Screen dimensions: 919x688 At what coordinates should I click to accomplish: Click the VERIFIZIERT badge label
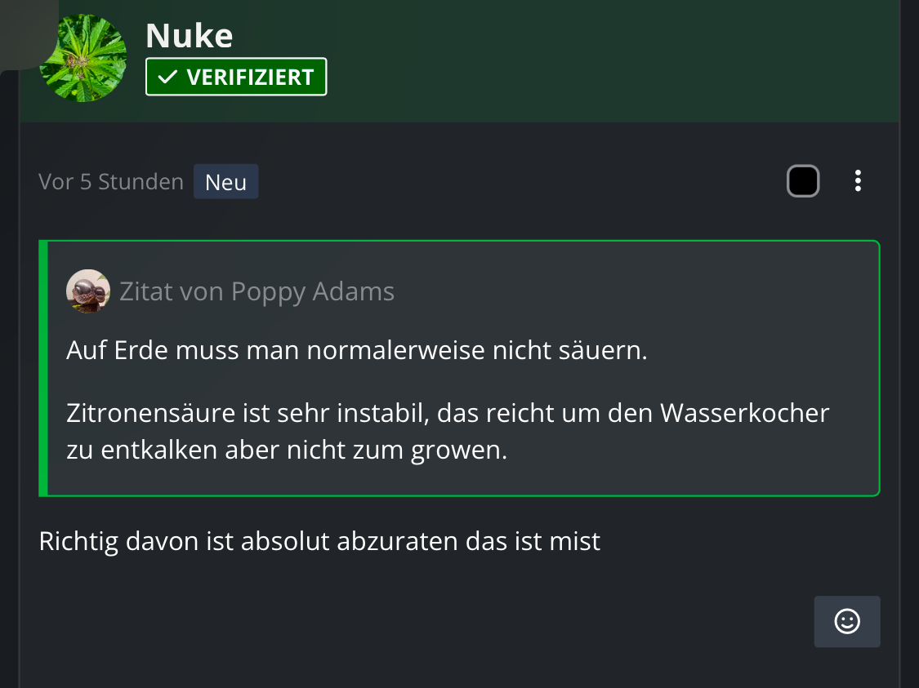pos(250,78)
